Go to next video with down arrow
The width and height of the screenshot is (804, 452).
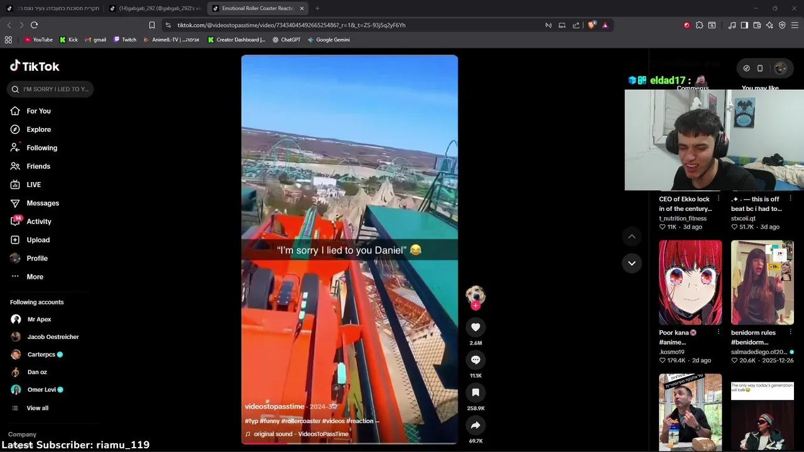(632, 263)
